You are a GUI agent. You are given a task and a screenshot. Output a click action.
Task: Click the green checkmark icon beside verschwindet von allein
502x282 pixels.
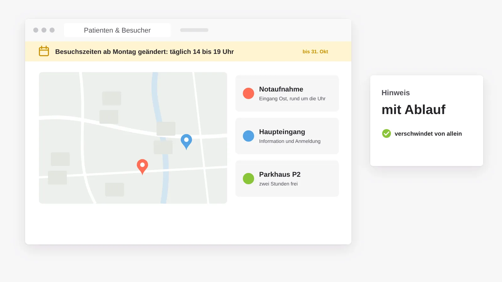point(387,133)
